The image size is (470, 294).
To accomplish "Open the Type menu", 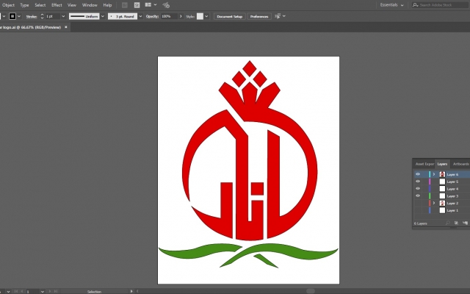I will click(x=24, y=5).
